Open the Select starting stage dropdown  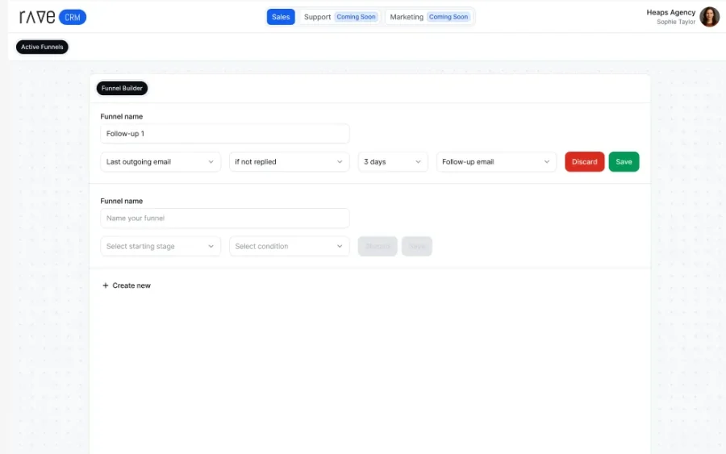click(161, 246)
